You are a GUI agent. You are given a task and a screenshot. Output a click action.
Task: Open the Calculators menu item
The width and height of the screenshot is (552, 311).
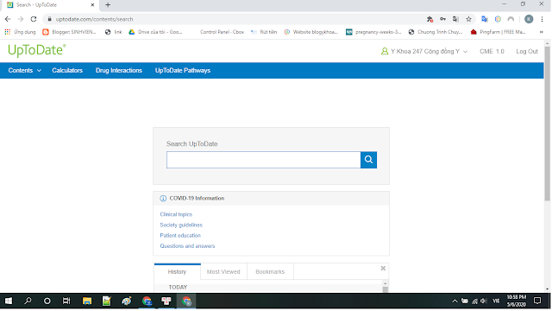point(67,71)
